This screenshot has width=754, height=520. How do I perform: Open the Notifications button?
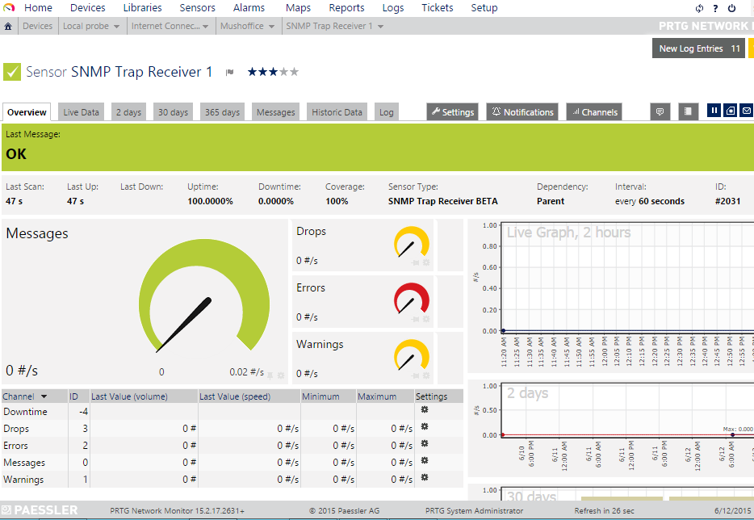(522, 112)
